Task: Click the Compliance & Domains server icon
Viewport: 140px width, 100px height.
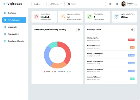Action: tap(5, 41)
